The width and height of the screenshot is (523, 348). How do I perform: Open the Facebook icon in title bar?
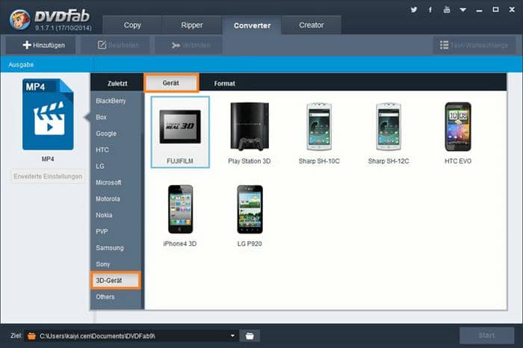point(430,10)
